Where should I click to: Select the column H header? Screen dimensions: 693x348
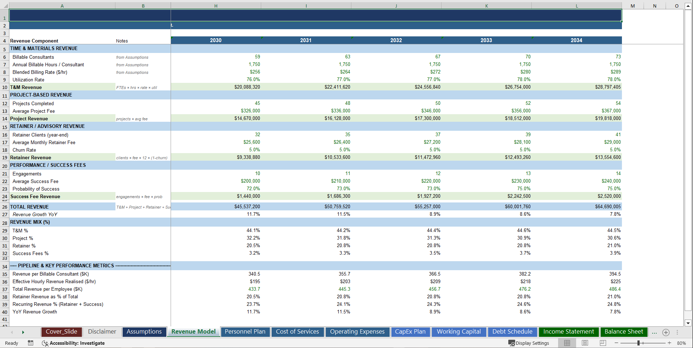coord(215,6)
